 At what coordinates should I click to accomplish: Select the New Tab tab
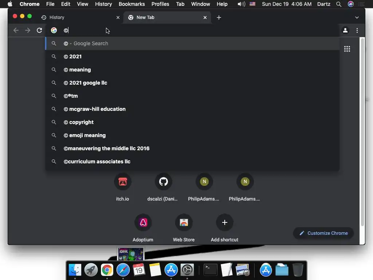[x=166, y=17]
